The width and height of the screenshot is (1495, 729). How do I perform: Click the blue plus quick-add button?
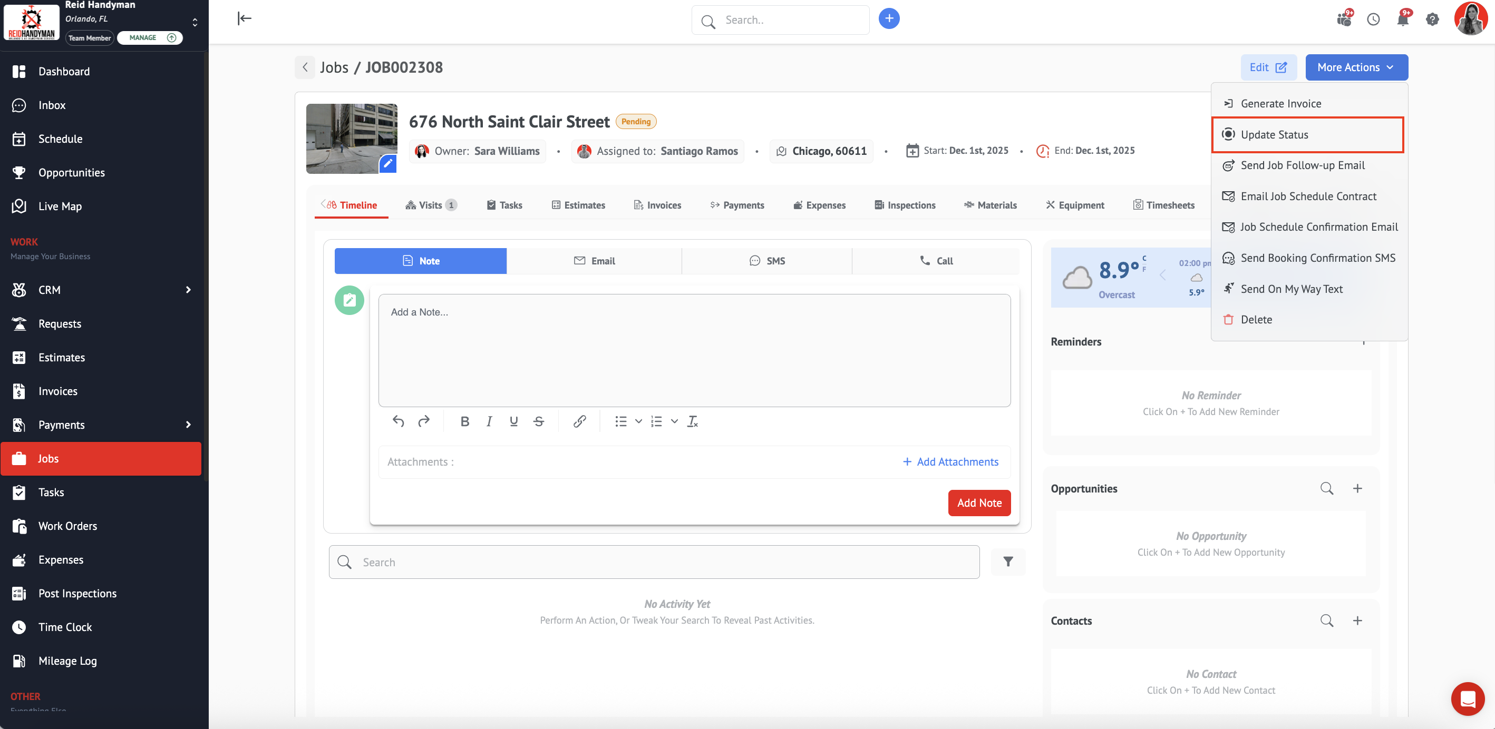tap(889, 18)
